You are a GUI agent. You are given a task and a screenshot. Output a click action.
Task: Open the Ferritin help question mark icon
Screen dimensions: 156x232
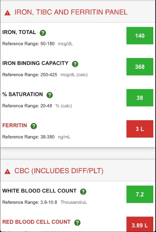coord(34,126)
